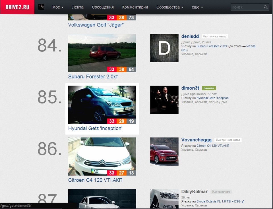Open the Комментарии menu item
The height and width of the screenshot is (209, 273).
point(135,7)
